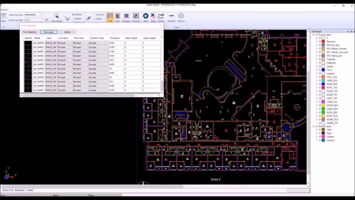This screenshot has height=200, width=355.
Task: Open Combine Type cell of tpl_Wall55
Action: [x=98, y=64]
